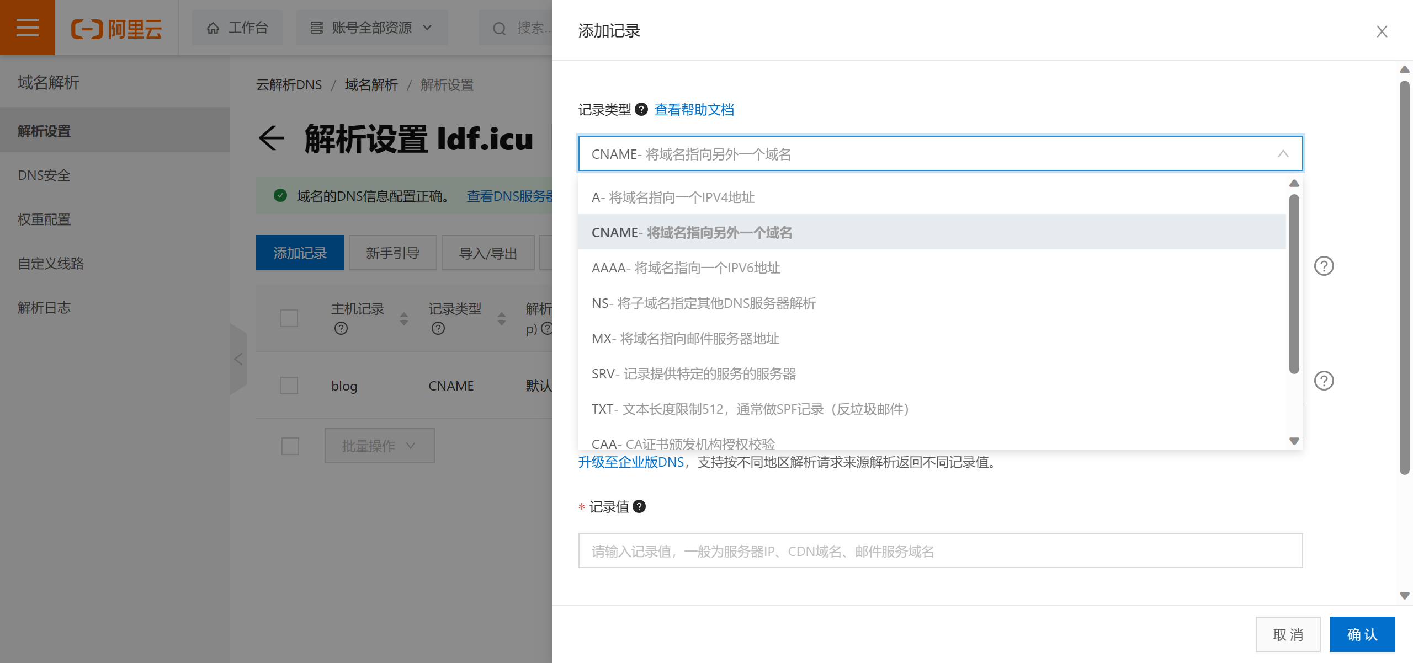Image resolution: width=1413 pixels, height=663 pixels.
Task: Open the hamburger main menu
Action: (28, 28)
